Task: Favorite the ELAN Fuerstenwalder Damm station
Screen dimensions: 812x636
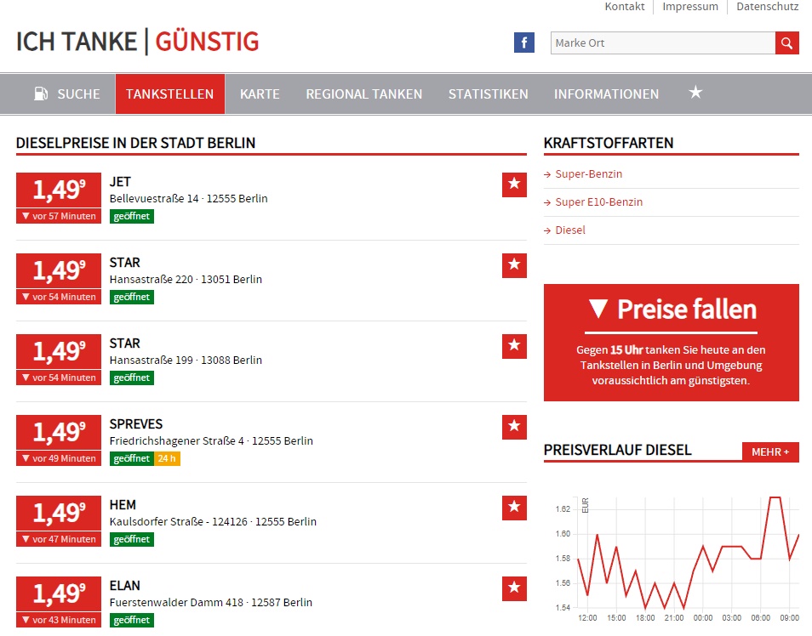Action: 514,588
